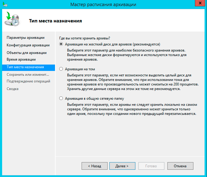The width and height of the screenshot is (207, 177).
Task: Click the "Мастер расписания архивации" title bar
Action: (103, 5)
